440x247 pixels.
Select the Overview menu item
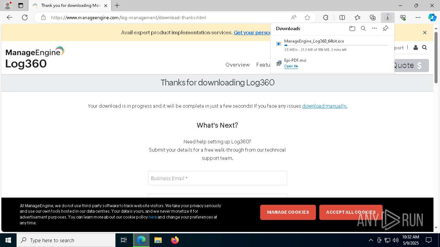[238, 65]
